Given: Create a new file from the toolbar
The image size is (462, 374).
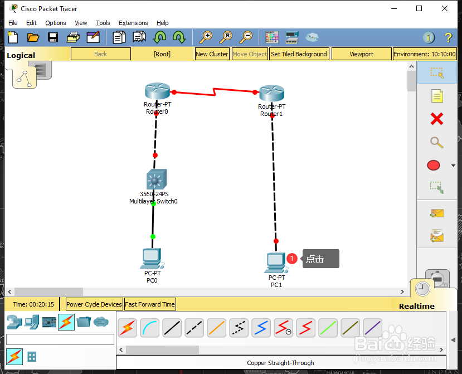Looking at the screenshot, I should tap(13, 37).
